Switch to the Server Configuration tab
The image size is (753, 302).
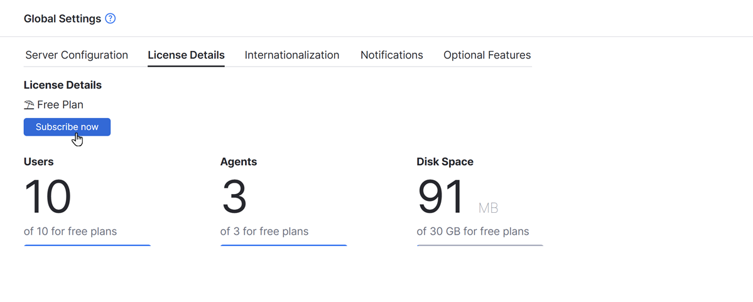click(x=77, y=55)
